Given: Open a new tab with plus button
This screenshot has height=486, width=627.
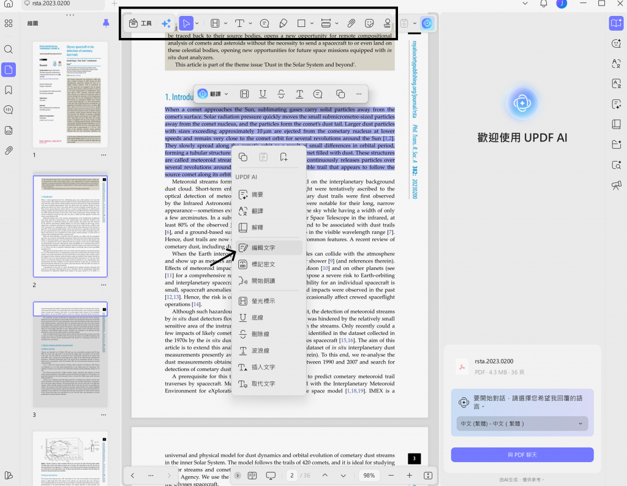Looking at the screenshot, I should click(115, 4).
